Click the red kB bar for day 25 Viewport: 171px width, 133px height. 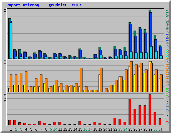(x=130, y=112)
